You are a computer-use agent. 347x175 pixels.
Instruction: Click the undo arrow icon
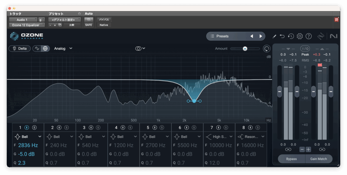point(282,36)
